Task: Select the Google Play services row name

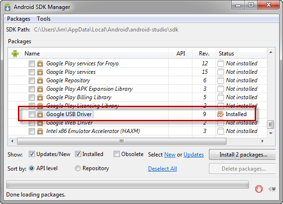Action: click(71, 72)
